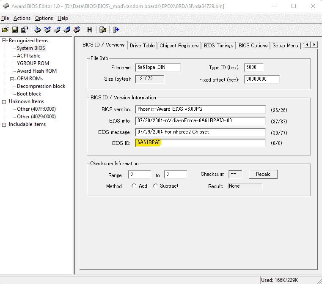This screenshot has height=284, width=322.
Task: Switch to the Setup Menu tab
Action: point(285,46)
